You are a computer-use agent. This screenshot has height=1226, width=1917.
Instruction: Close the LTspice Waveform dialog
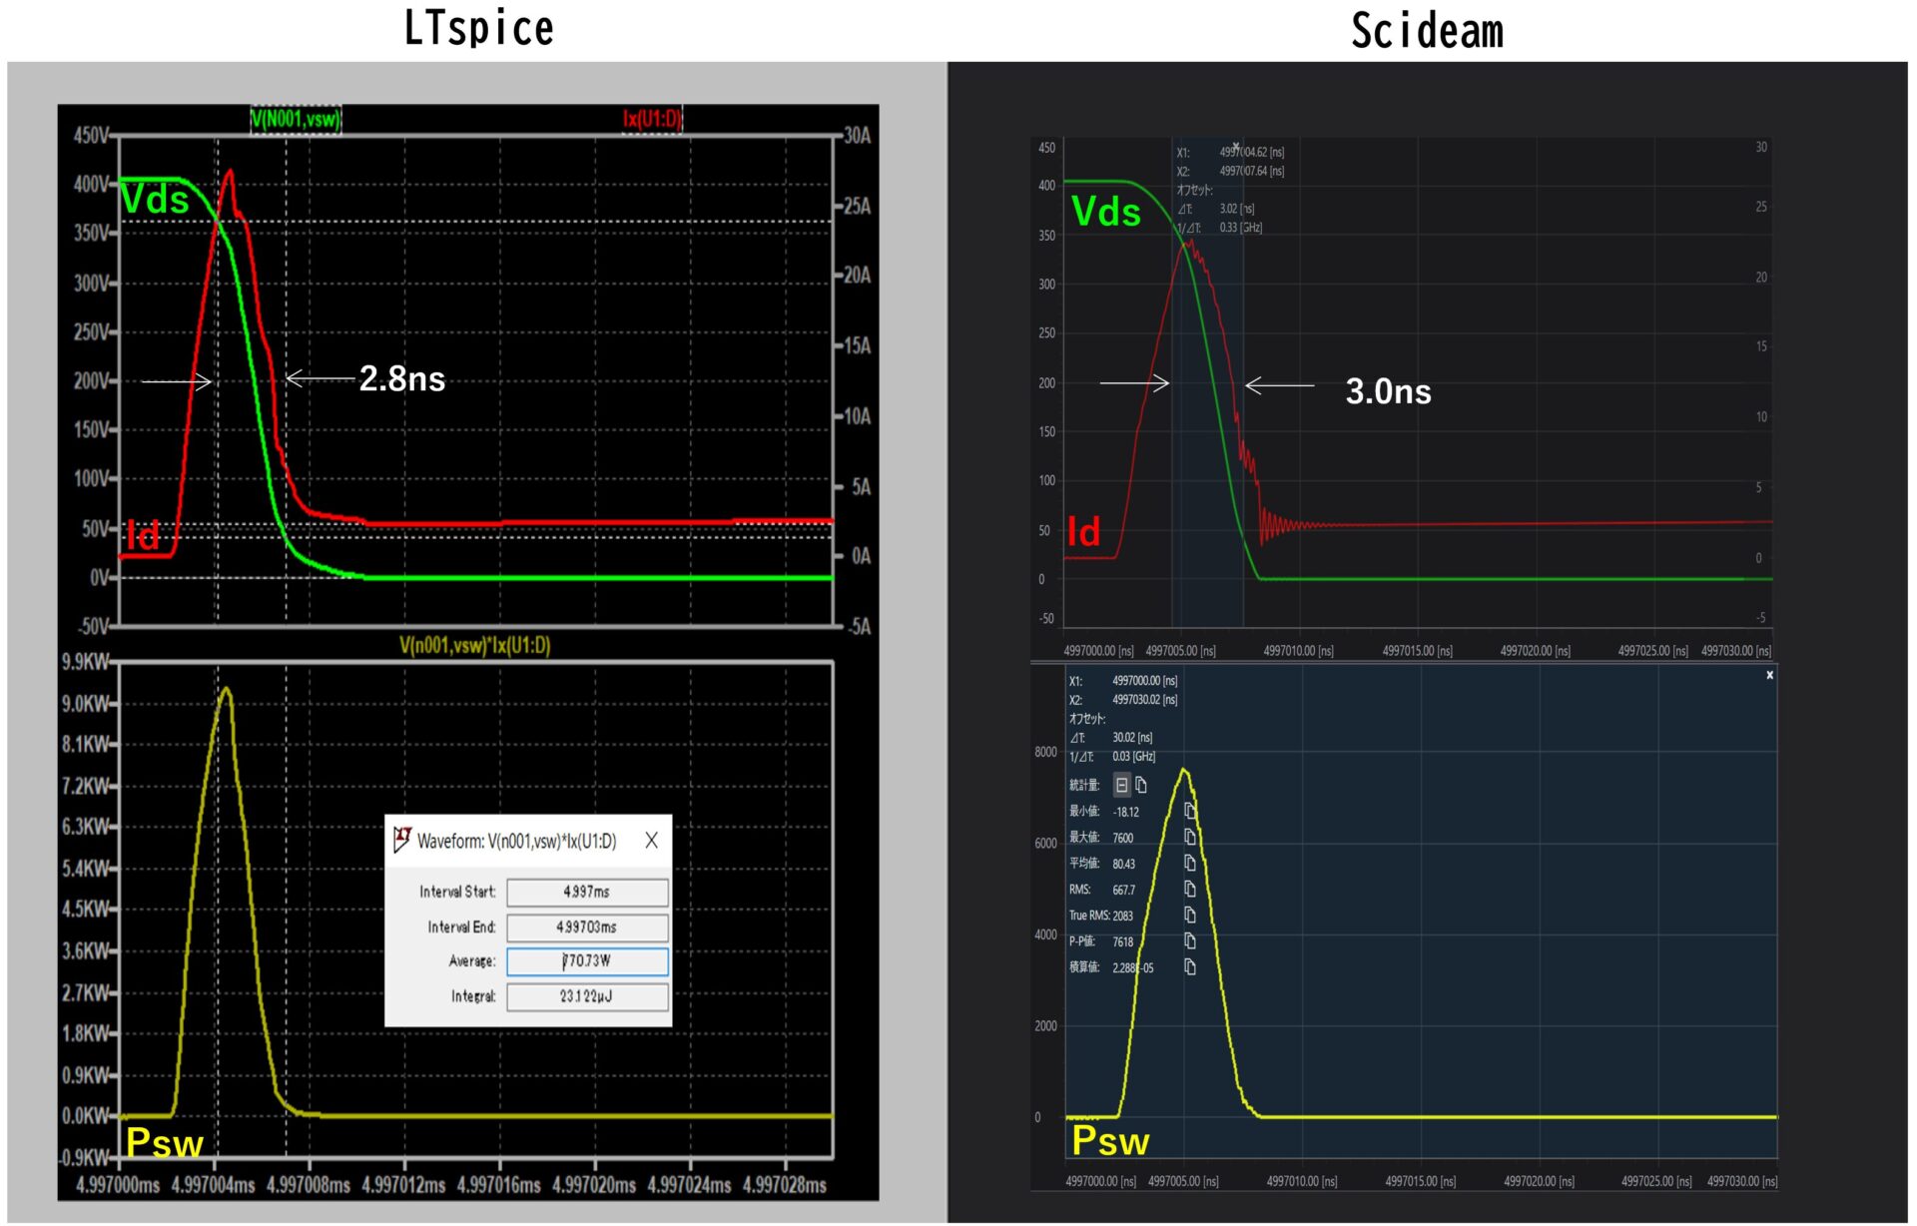coord(651,841)
